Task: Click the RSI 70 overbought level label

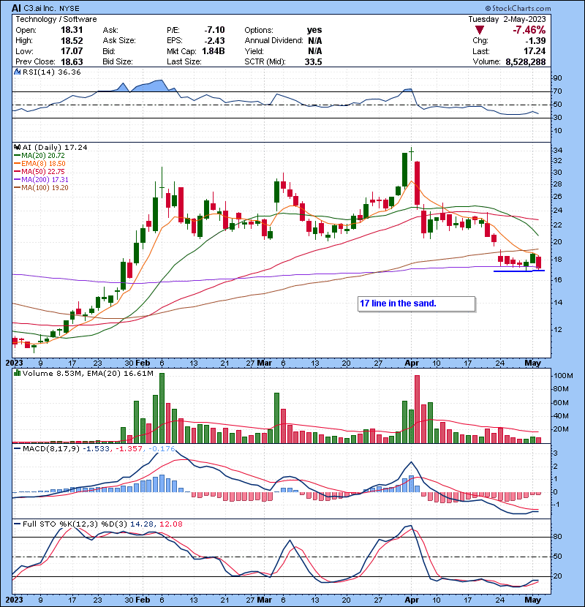Action: [558, 91]
